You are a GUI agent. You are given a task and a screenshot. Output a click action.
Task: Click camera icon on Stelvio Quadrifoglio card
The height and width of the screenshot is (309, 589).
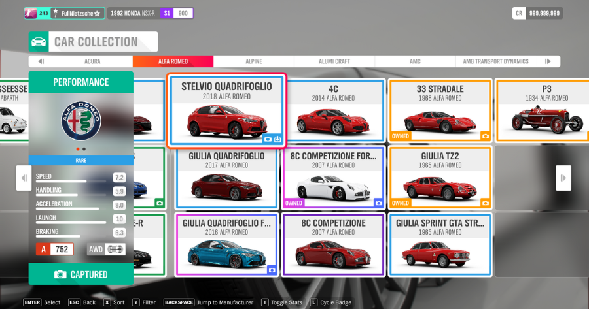(x=268, y=139)
